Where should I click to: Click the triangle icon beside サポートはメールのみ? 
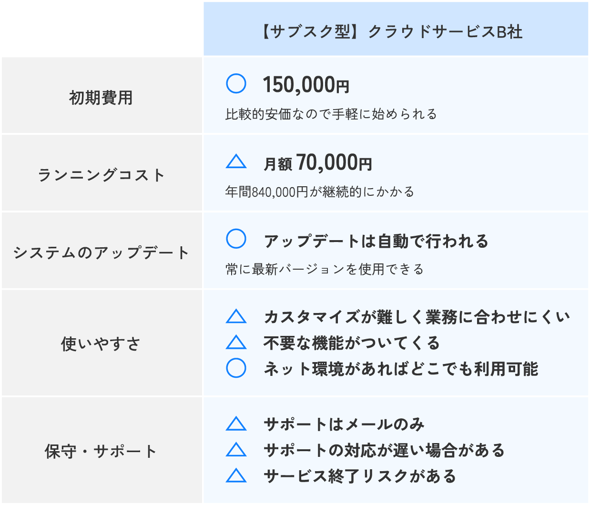pos(236,424)
